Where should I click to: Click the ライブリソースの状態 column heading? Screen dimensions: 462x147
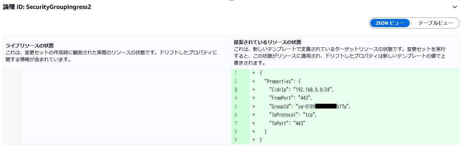point(29,45)
